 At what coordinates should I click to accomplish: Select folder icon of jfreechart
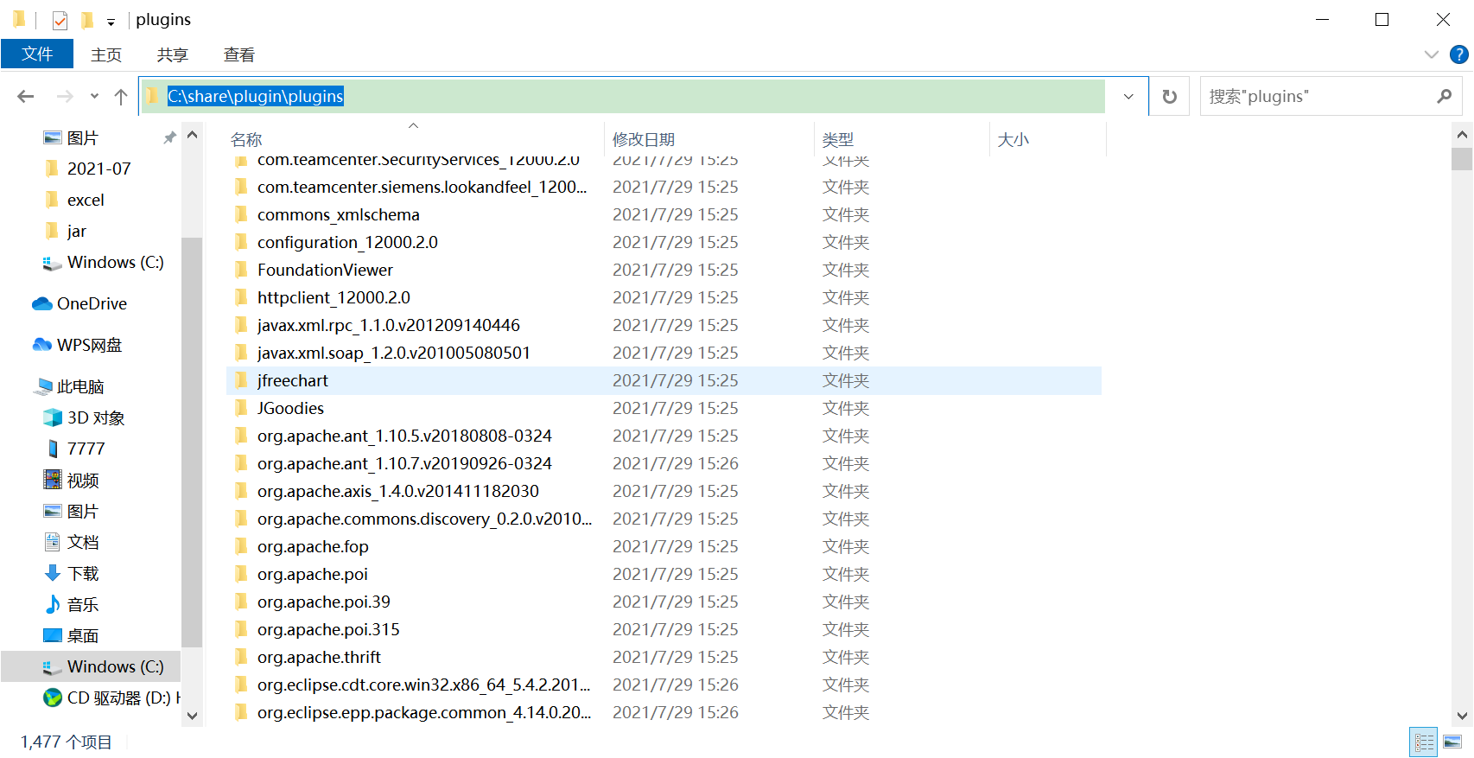242,380
